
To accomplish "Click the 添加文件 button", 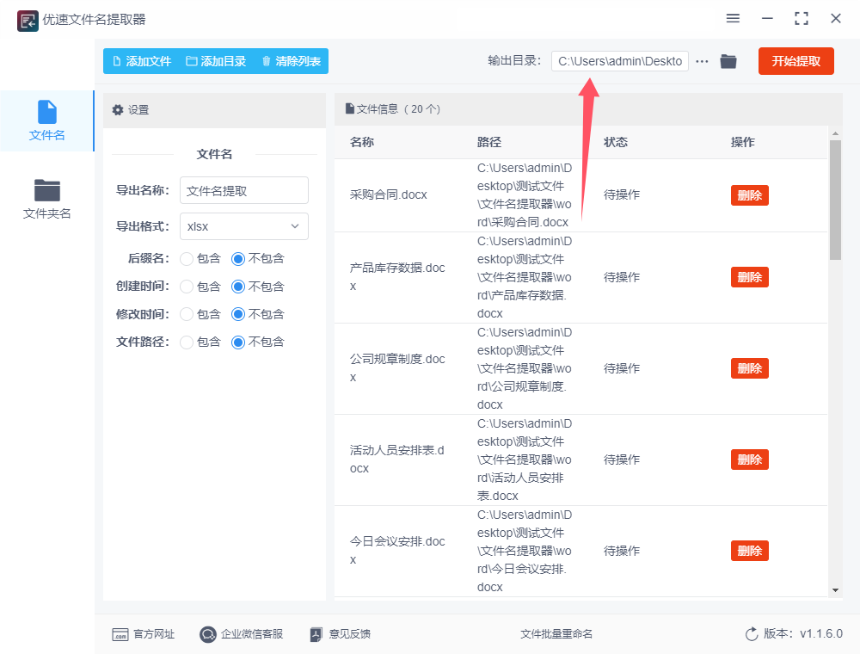I will click(x=143, y=61).
